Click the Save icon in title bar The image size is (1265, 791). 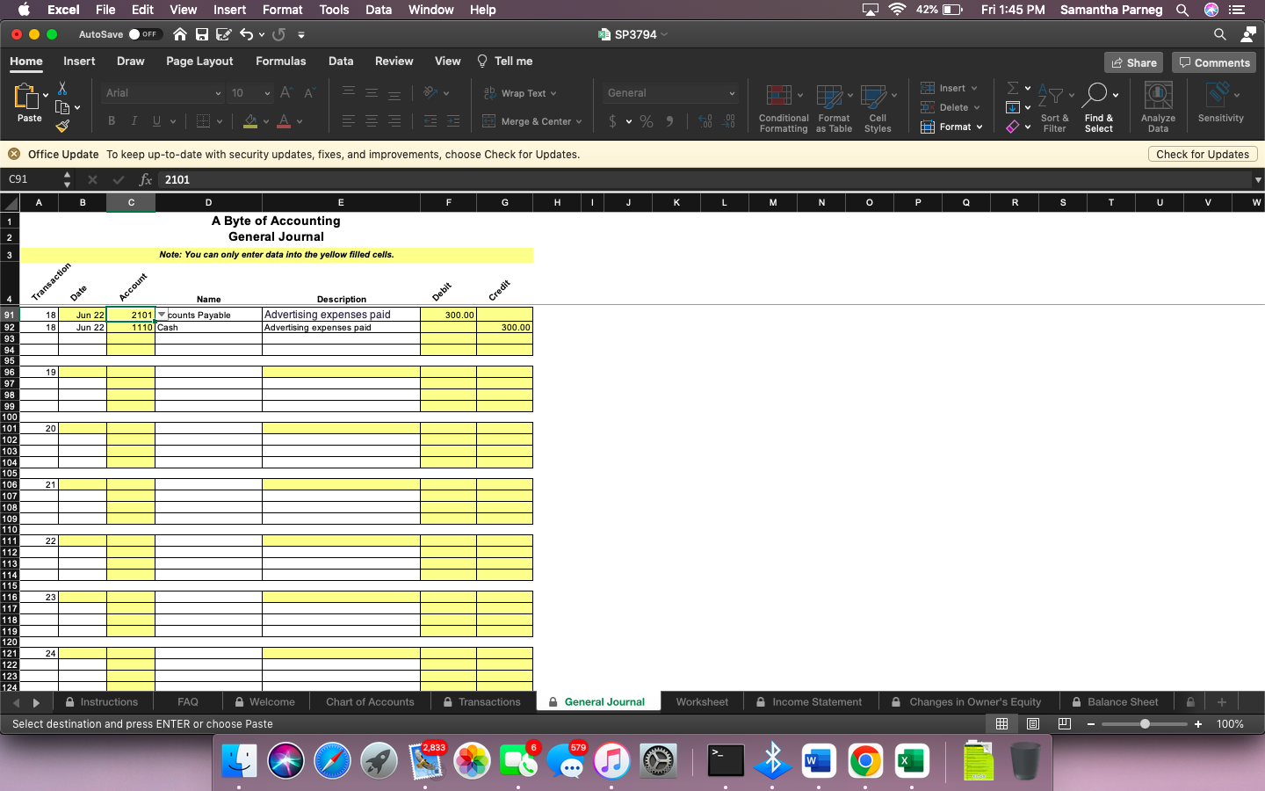click(202, 34)
